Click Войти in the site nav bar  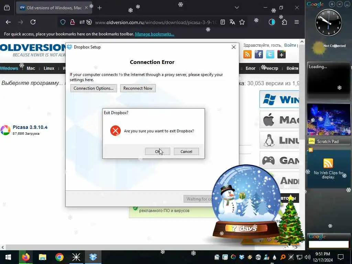point(293,68)
